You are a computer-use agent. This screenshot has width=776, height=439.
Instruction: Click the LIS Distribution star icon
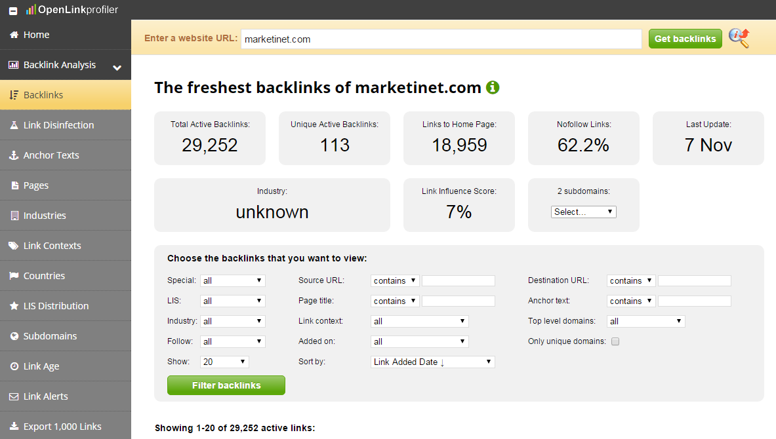14,306
